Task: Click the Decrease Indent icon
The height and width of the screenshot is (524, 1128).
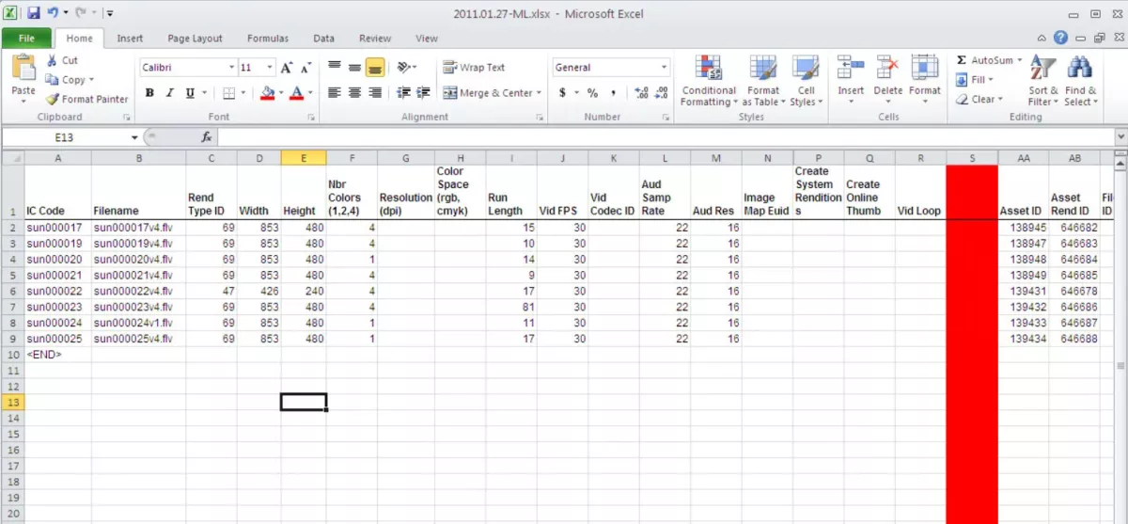Action: 404,92
